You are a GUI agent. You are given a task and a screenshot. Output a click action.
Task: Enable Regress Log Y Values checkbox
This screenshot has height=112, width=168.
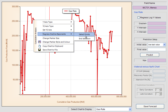coord(139,18)
